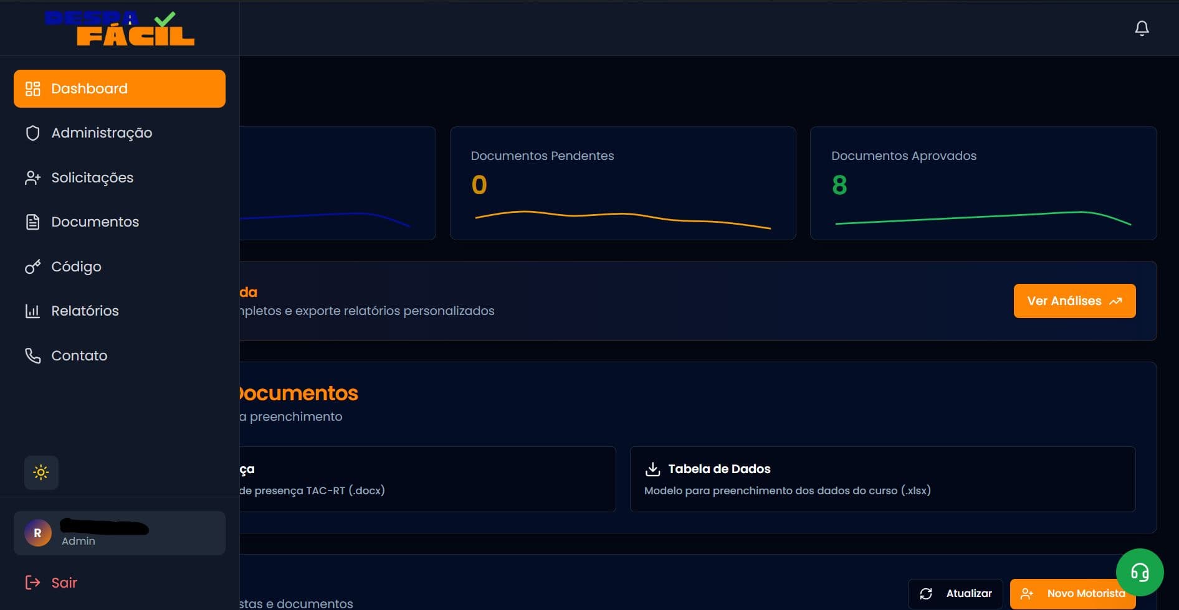Click the Tabela de Dados download icon

[652, 469]
